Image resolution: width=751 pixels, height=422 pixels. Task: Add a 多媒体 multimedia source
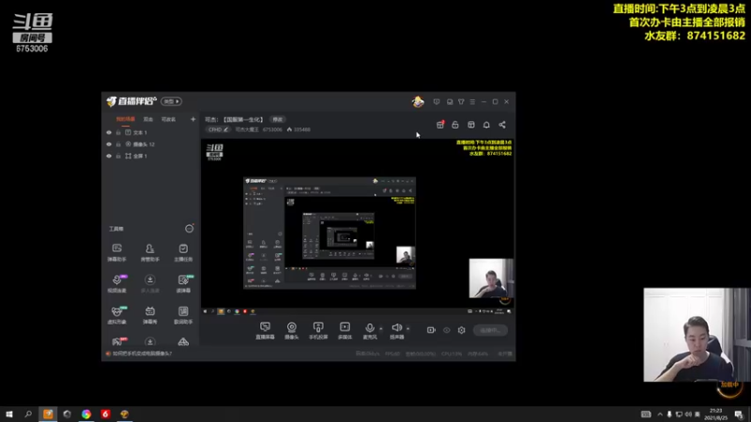pos(345,331)
